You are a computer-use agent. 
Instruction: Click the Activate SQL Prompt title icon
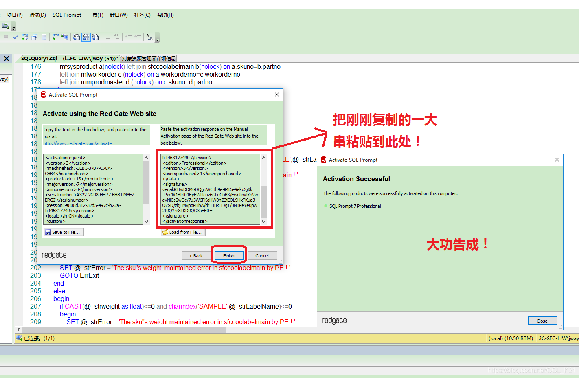(44, 94)
